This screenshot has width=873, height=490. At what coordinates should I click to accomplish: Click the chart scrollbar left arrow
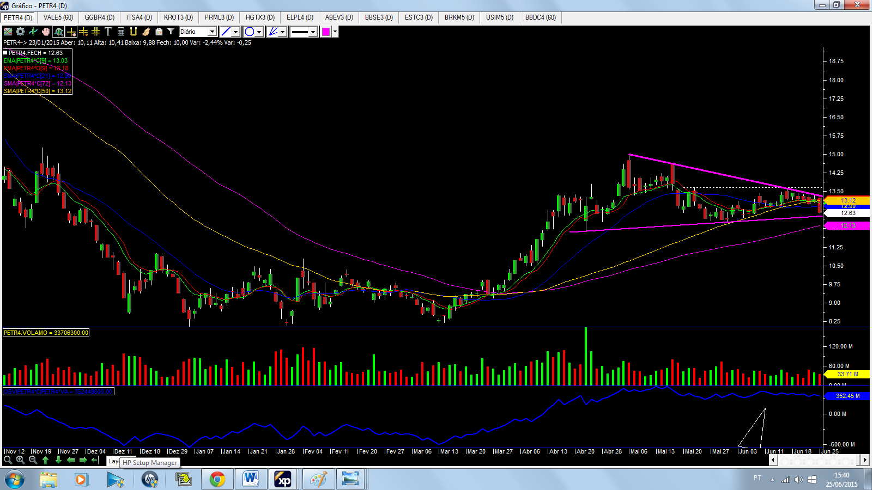click(773, 460)
